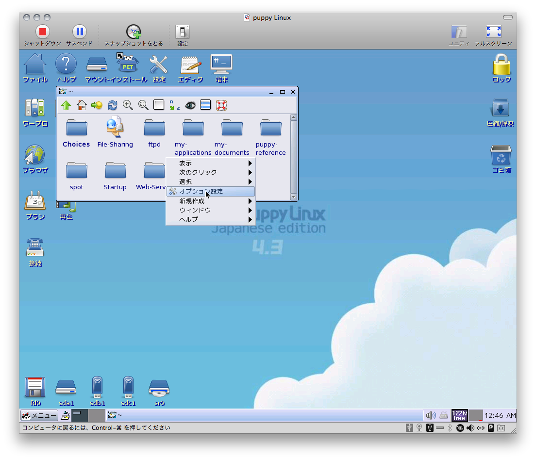Screen dimensions: 536x460
Task: Select the Choices folder
Action: pyautogui.click(x=76, y=133)
